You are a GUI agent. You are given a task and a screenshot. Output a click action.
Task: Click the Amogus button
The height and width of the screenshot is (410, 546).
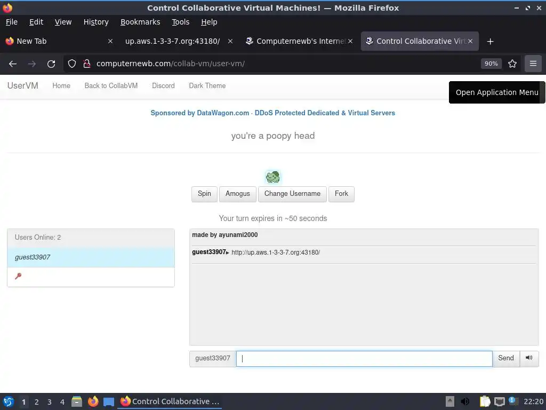[x=237, y=194]
